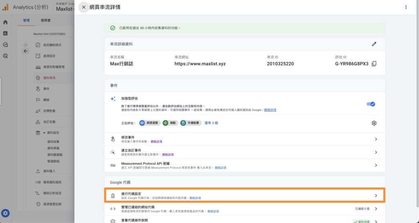
Task: Open 資源變更記錄 in admin menu
Action: pos(52,204)
